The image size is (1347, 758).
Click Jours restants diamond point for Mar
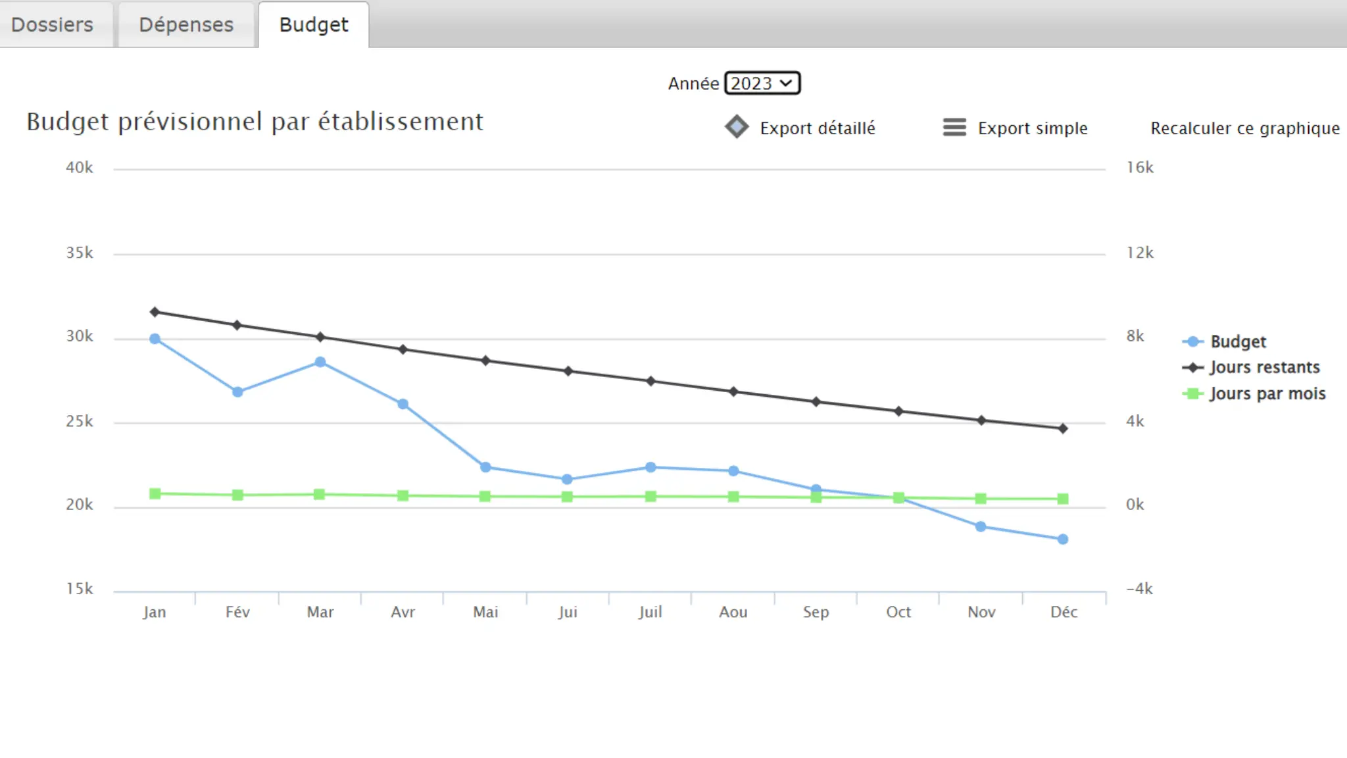point(320,337)
